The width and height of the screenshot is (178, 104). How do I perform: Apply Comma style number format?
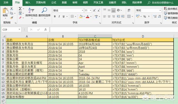pyautogui.click(x=149, y=17)
